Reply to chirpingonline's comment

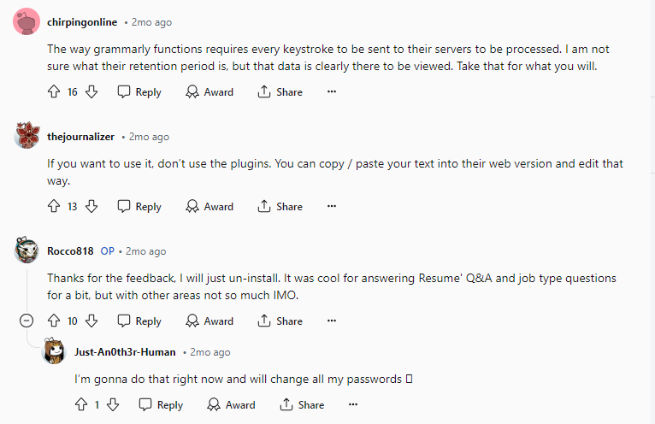coord(139,92)
